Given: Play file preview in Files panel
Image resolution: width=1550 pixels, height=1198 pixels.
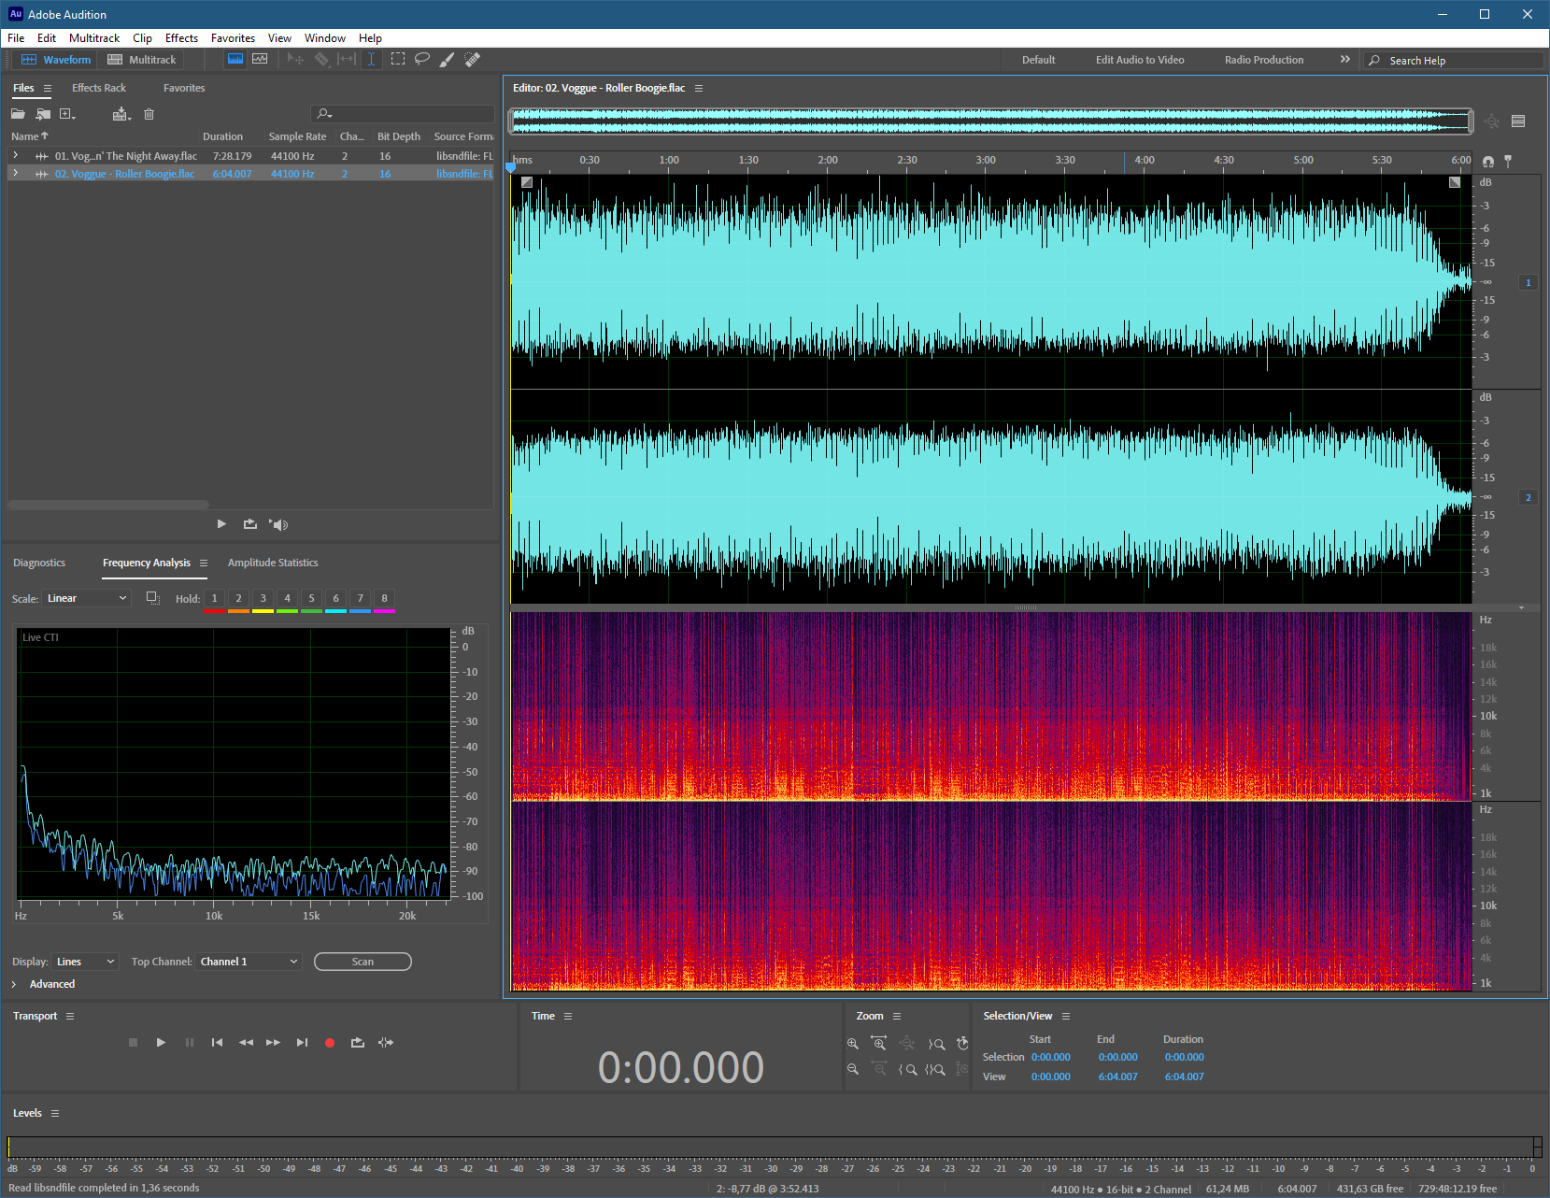Looking at the screenshot, I should pos(221,524).
